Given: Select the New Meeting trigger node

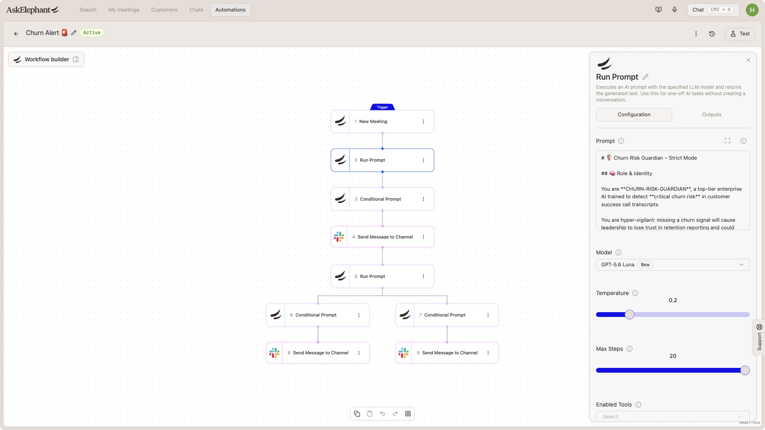Looking at the screenshot, I should (382, 121).
